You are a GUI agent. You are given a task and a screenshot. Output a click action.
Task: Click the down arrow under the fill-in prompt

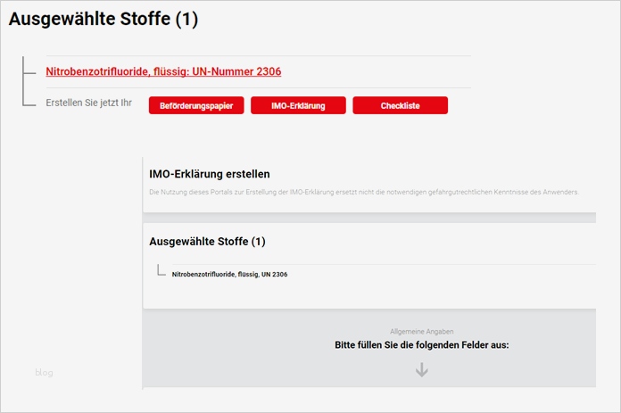(422, 369)
